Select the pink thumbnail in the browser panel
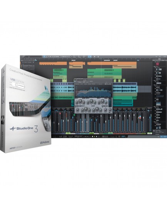The image size is (167, 209). point(157,64)
